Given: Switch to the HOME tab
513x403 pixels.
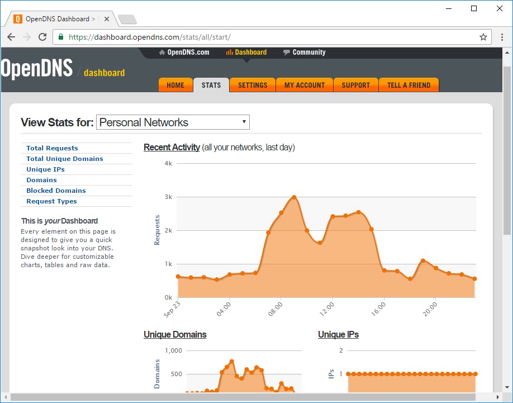Looking at the screenshot, I should 175,85.
